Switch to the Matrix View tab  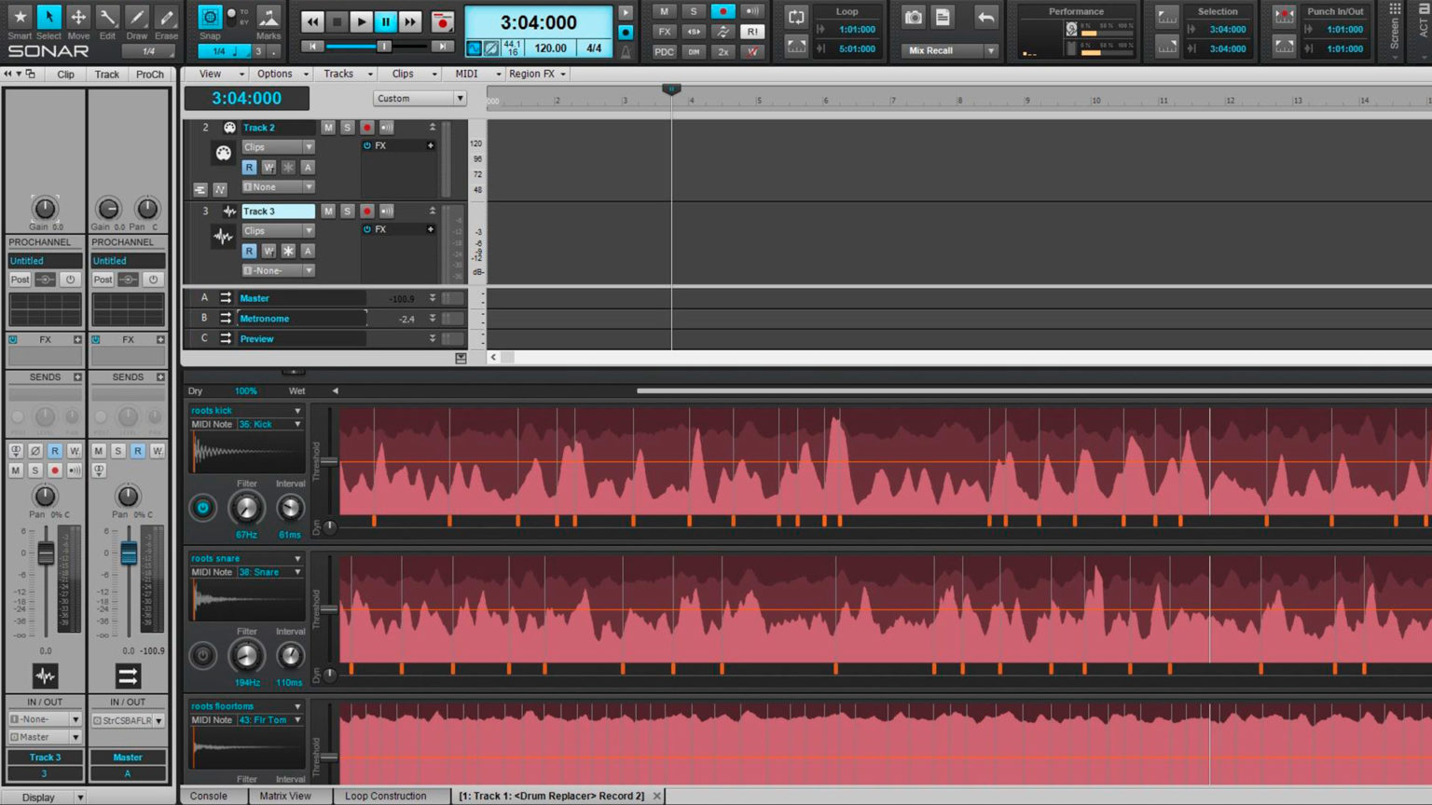[x=285, y=797]
